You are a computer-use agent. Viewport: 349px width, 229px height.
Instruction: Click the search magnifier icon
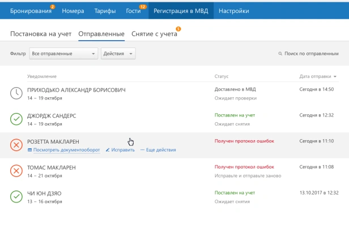(x=280, y=54)
